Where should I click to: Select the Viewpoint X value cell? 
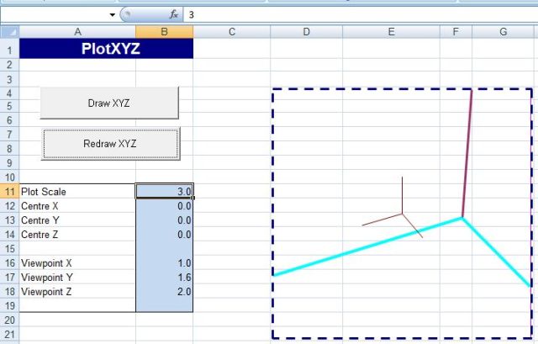point(164,263)
